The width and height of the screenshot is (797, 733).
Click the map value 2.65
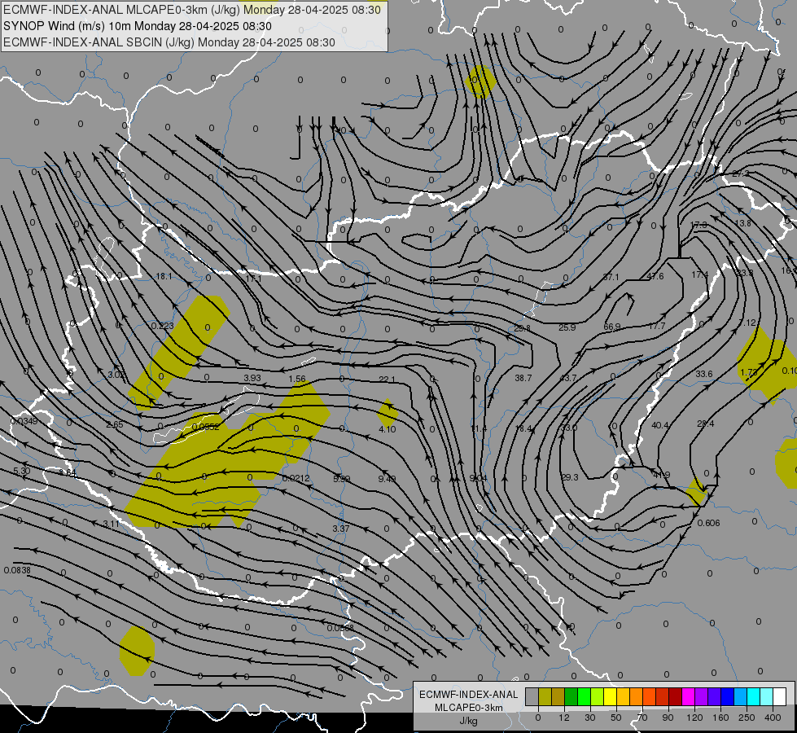point(114,424)
